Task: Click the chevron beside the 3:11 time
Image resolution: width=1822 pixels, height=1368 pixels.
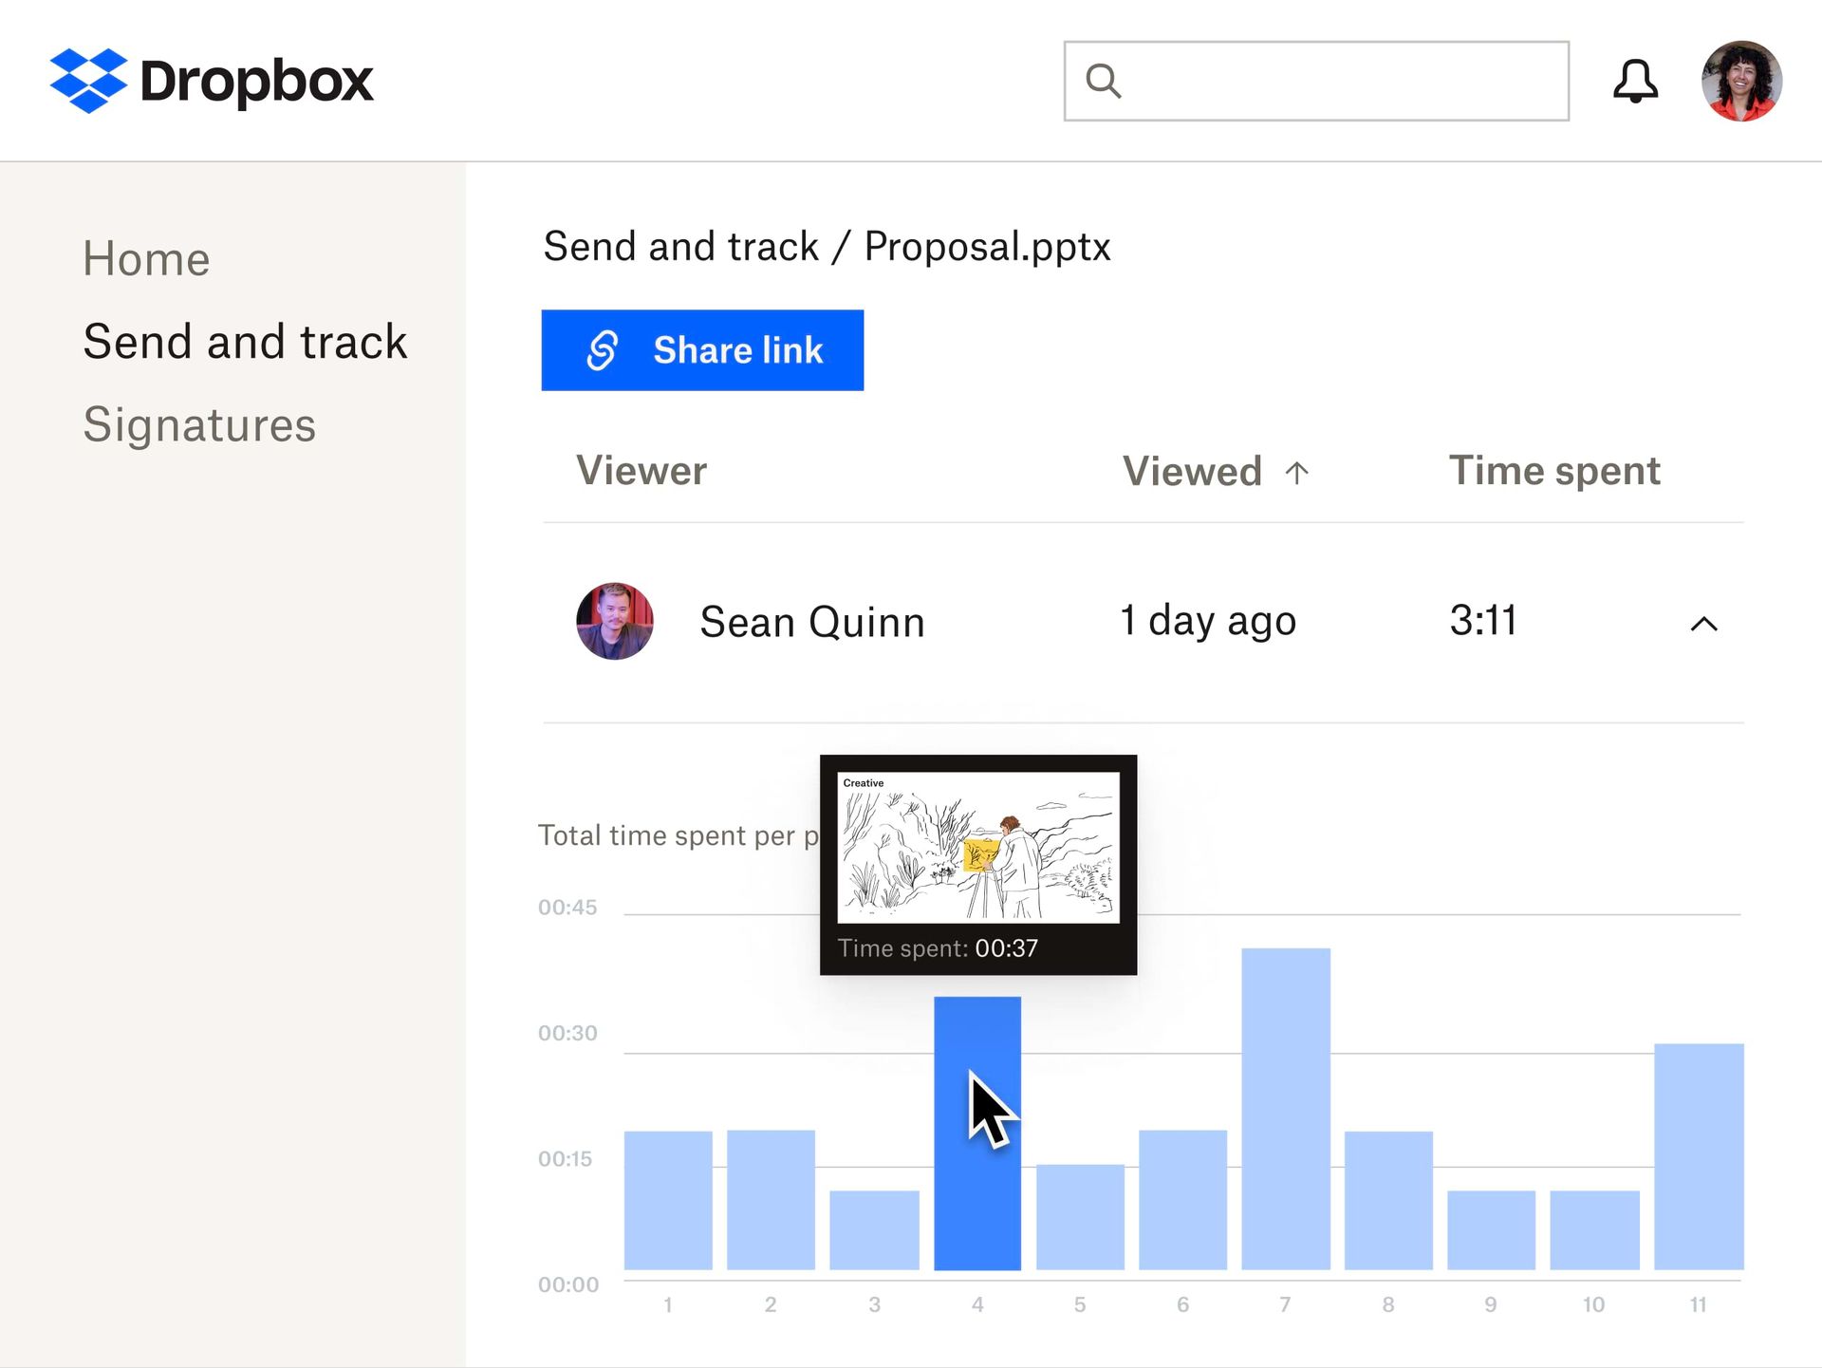Action: [x=1703, y=626]
